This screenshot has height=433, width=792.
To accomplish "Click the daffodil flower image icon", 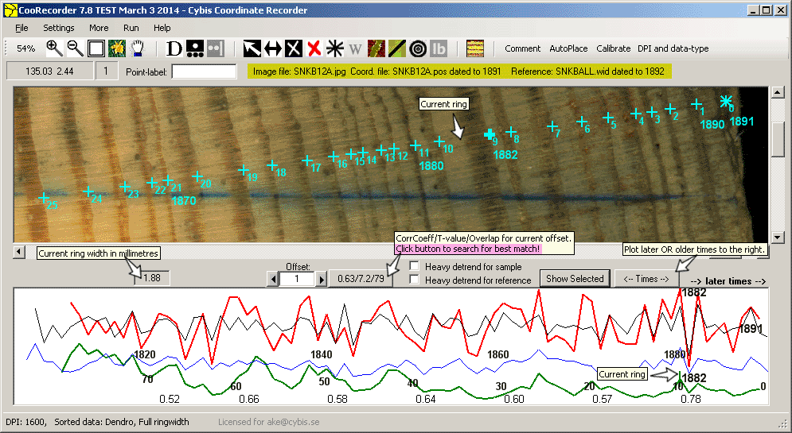I will (117, 48).
